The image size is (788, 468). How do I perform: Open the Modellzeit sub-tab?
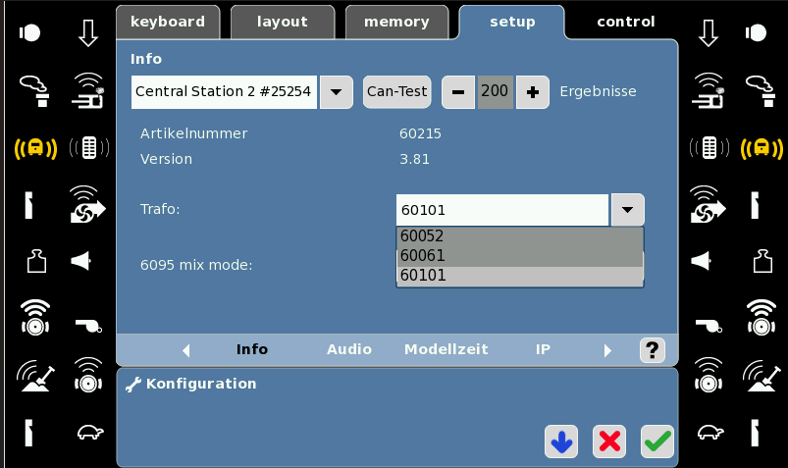tap(447, 349)
